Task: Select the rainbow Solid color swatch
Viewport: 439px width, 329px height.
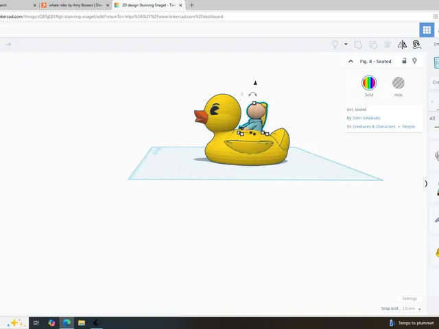Action: (x=369, y=83)
